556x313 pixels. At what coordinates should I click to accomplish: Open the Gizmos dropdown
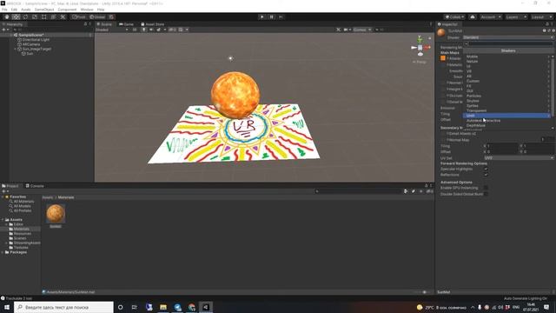click(x=361, y=30)
